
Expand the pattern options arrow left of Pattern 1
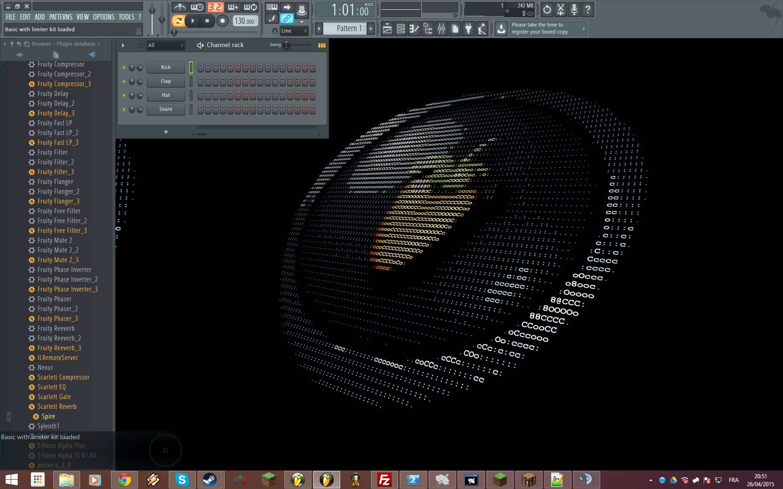[x=319, y=28]
